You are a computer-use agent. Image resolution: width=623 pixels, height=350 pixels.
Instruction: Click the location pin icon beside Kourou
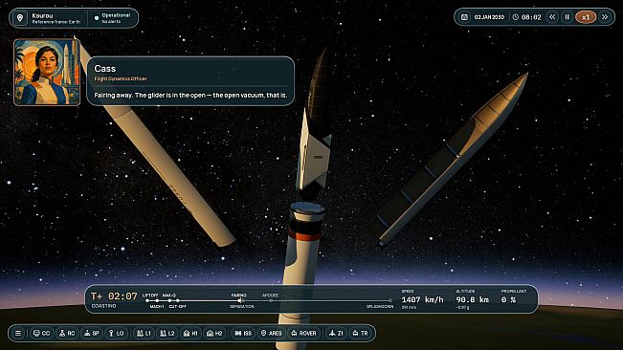click(20, 18)
